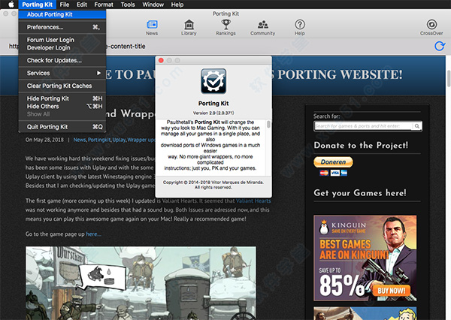Click the Valiant Hearts game screenshot
This screenshot has height=320, width=451.
click(x=141, y=283)
